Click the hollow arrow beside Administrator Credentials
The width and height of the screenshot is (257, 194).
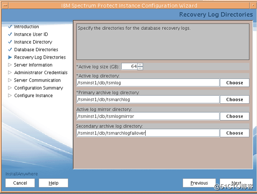pos(10,72)
